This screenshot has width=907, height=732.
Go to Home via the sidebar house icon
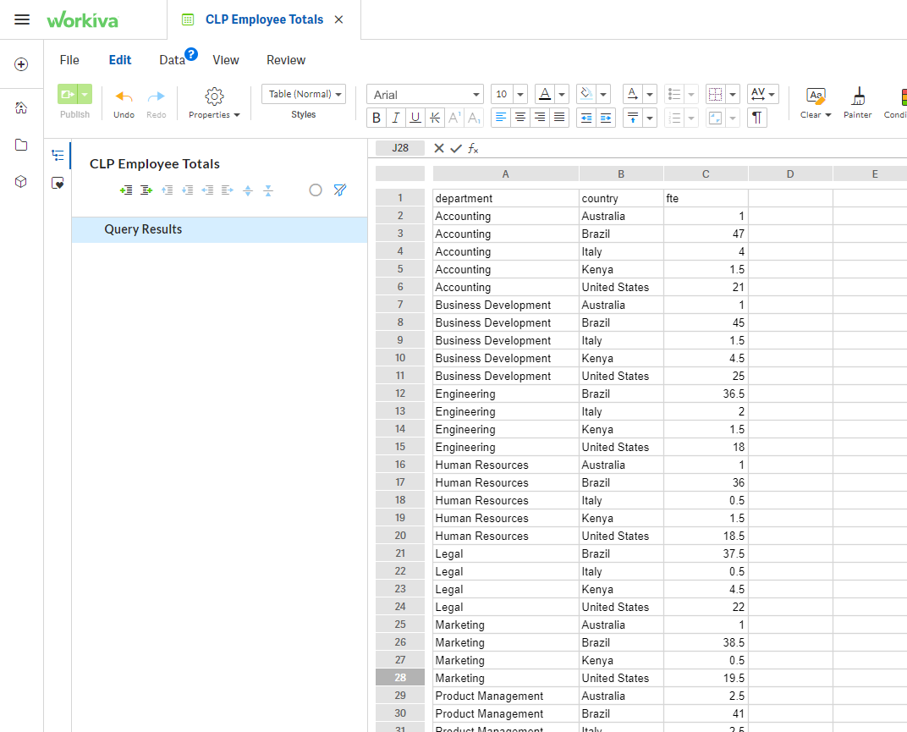pos(21,107)
